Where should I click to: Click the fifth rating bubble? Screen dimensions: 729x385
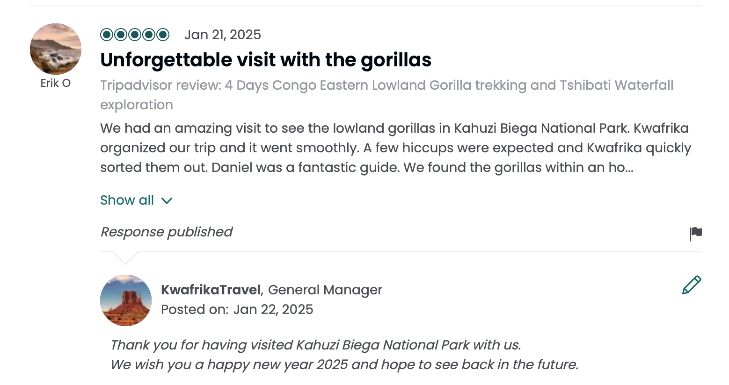tap(163, 35)
